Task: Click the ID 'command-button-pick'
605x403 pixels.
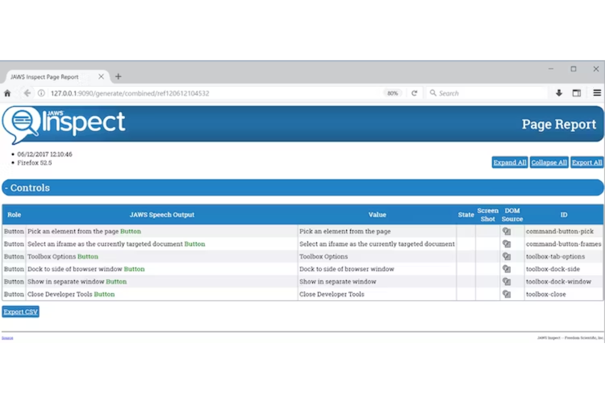Action: pos(560,231)
